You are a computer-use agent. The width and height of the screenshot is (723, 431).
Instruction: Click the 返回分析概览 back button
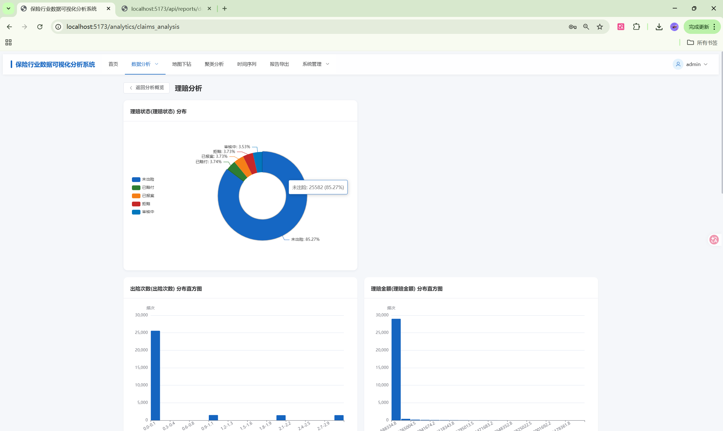(x=147, y=88)
